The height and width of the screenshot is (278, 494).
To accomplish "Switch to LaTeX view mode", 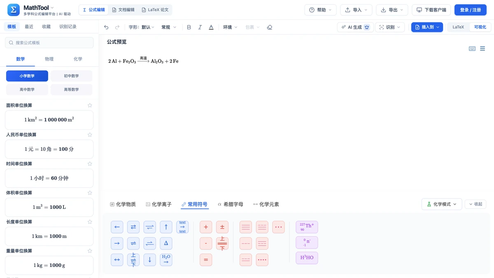I will coord(458,27).
